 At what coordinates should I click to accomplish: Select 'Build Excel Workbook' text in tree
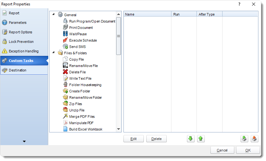[x=86, y=129]
